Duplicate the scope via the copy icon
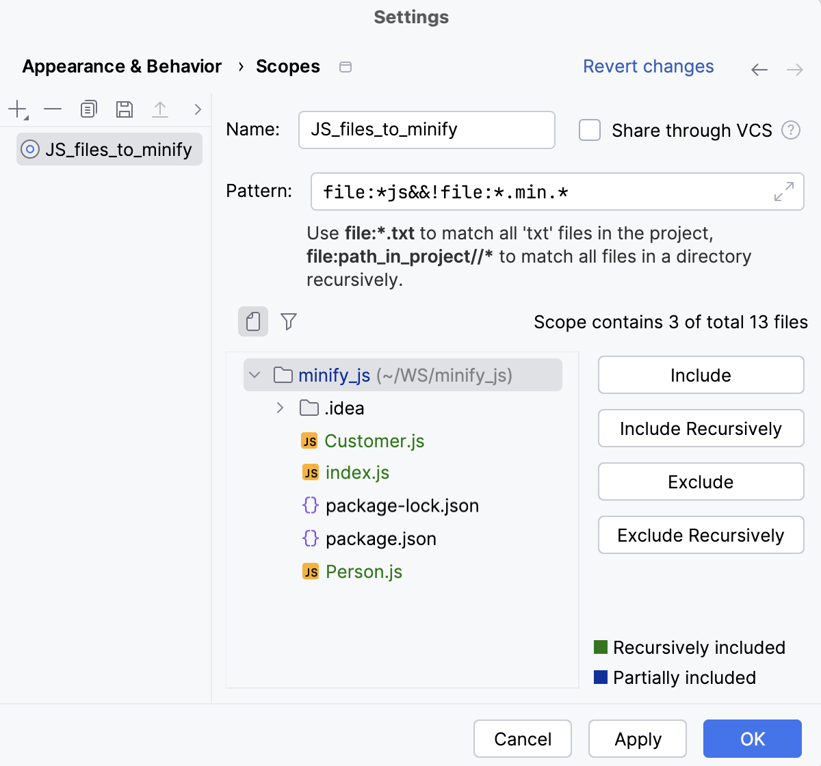 point(88,109)
